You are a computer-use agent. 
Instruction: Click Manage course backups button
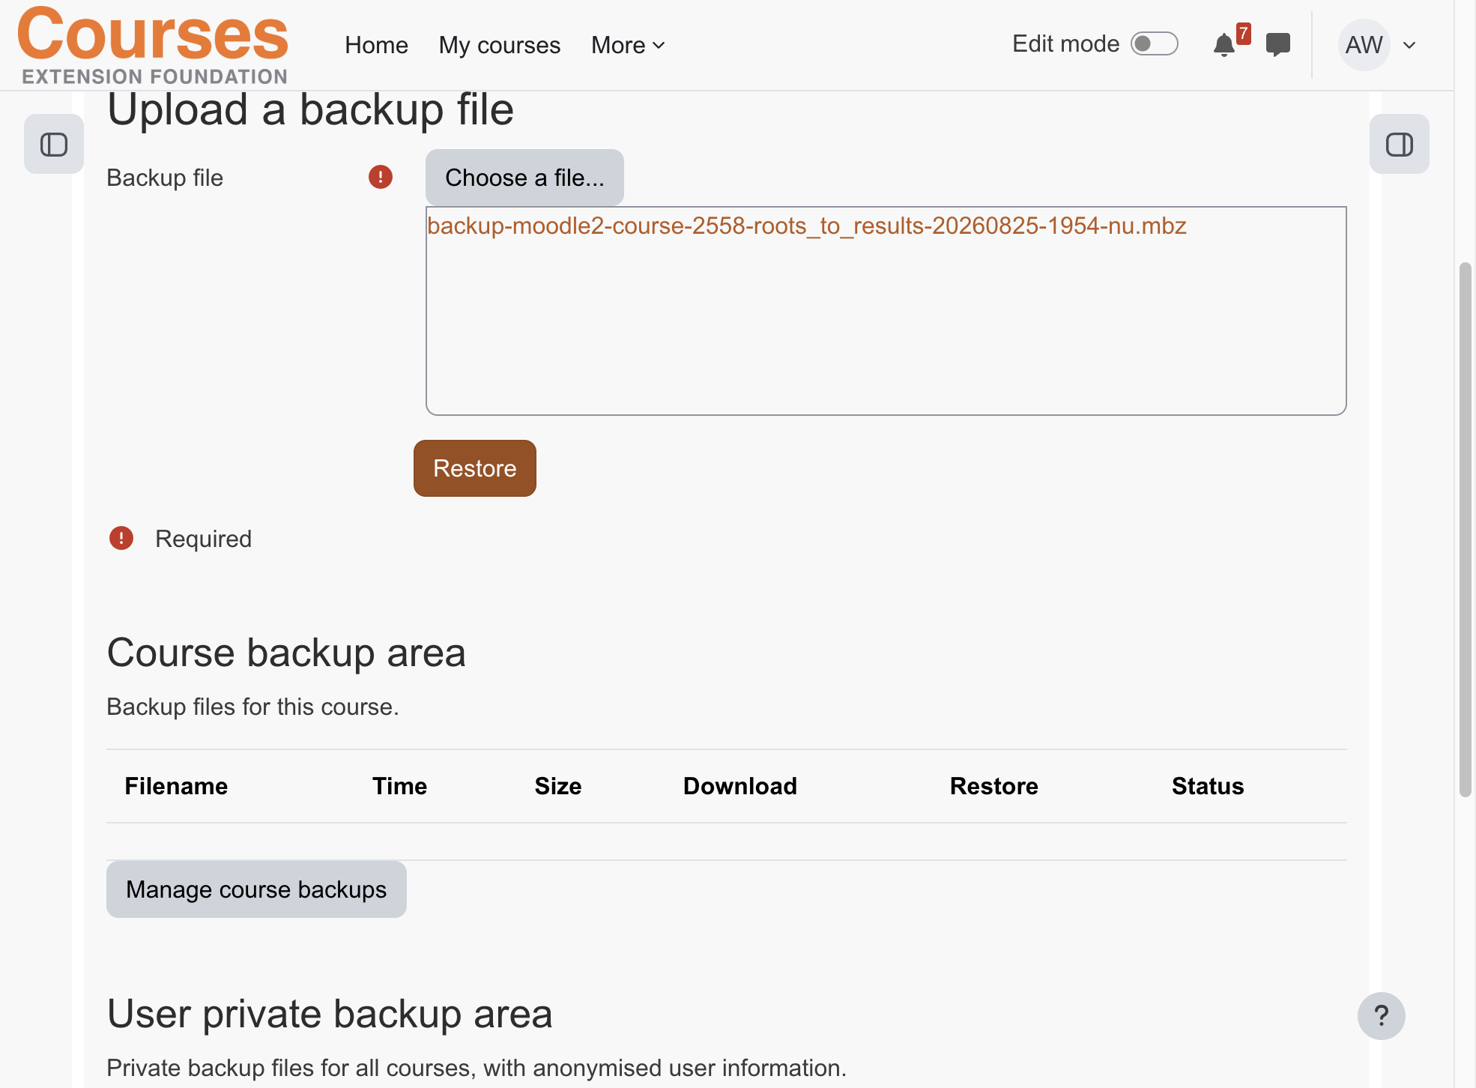coord(256,889)
